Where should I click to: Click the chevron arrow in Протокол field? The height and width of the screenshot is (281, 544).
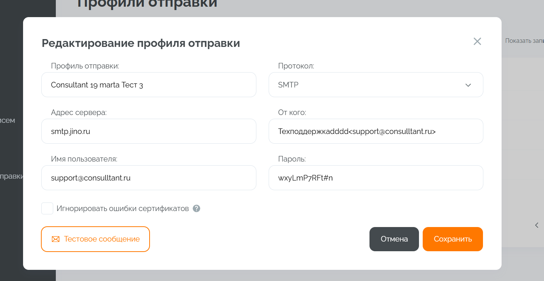(x=468, y=85)
